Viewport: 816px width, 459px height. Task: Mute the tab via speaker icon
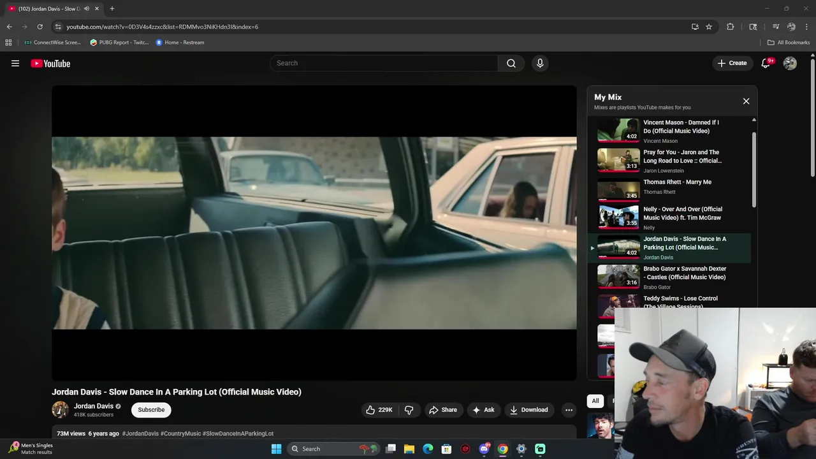tap(87, 9)
